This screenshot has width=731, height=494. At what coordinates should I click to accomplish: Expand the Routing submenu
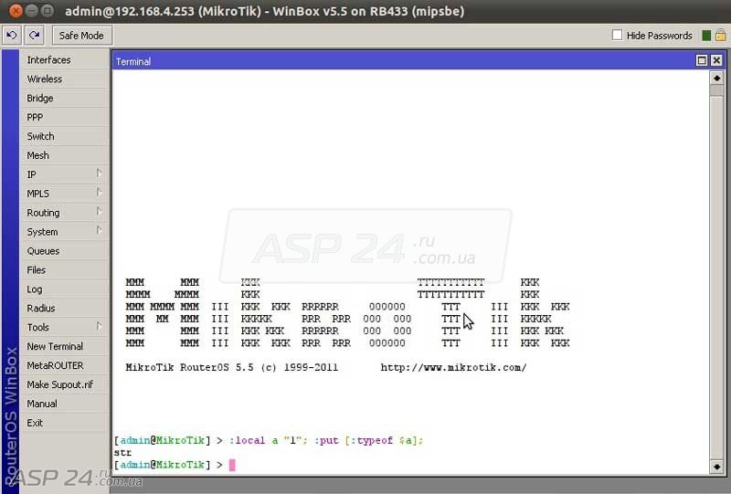point(64,213)
